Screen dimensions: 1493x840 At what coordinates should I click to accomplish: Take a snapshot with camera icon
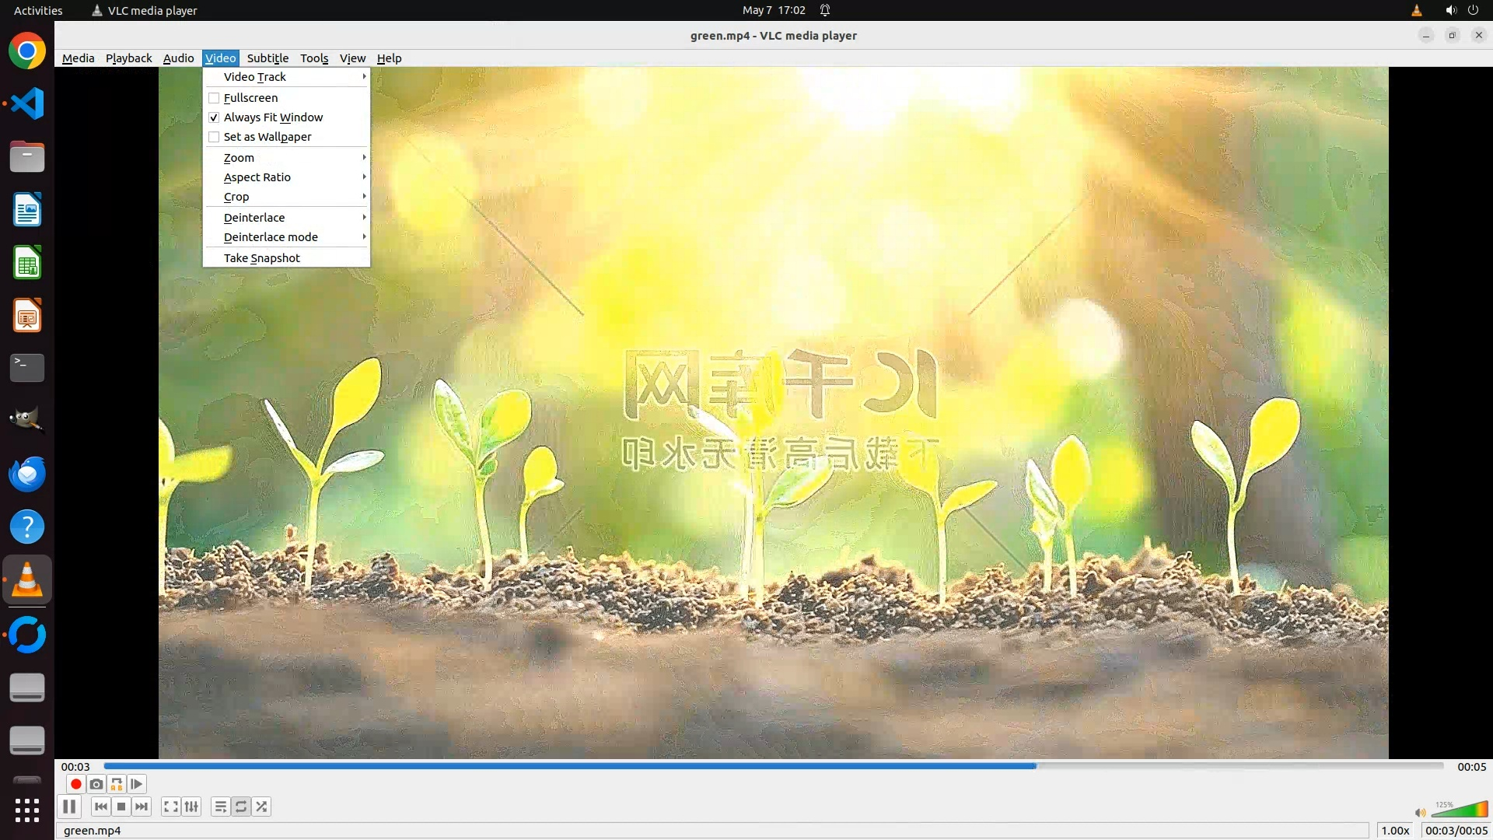tap(96, 784)
